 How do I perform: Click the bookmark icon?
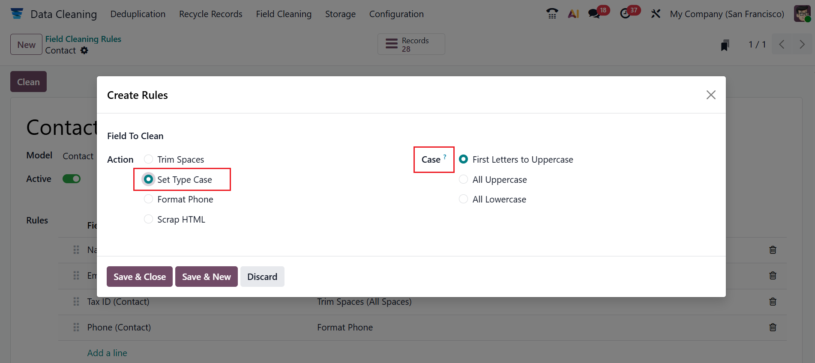[725, 45]
